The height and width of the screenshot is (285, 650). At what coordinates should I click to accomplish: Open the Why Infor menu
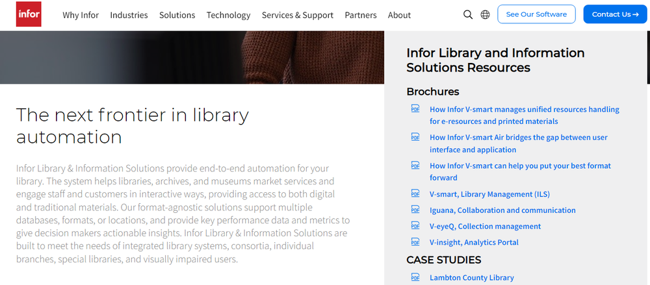pyautogui.click(x=81, y=16)
